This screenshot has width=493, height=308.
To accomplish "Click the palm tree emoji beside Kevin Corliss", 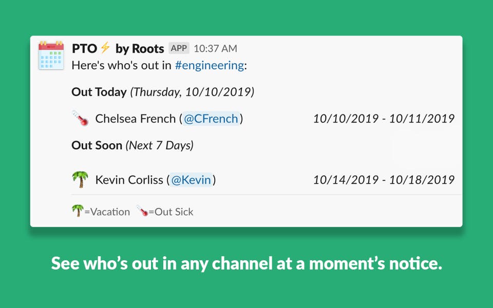I will 80,180.
